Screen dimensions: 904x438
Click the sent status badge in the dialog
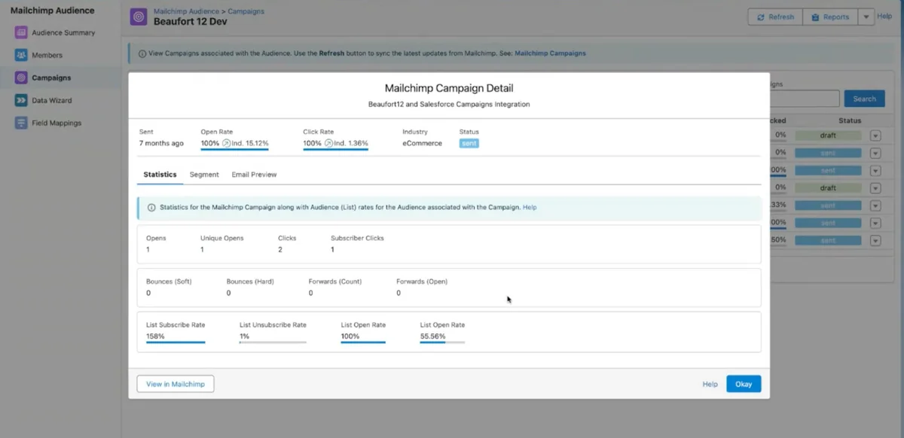click(x=469, y=143)
